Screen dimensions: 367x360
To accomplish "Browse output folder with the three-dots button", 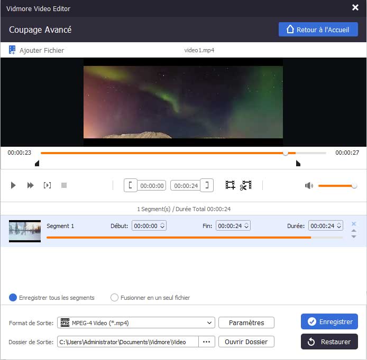I will [x=206, y=342].
